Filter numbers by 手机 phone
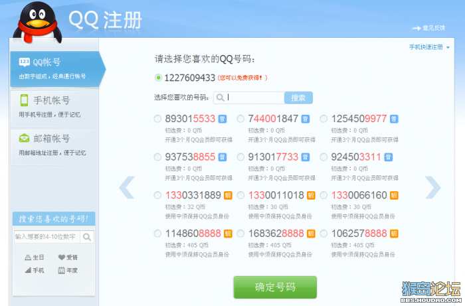Viewport: 465px width, 306px height. [35, 270]
